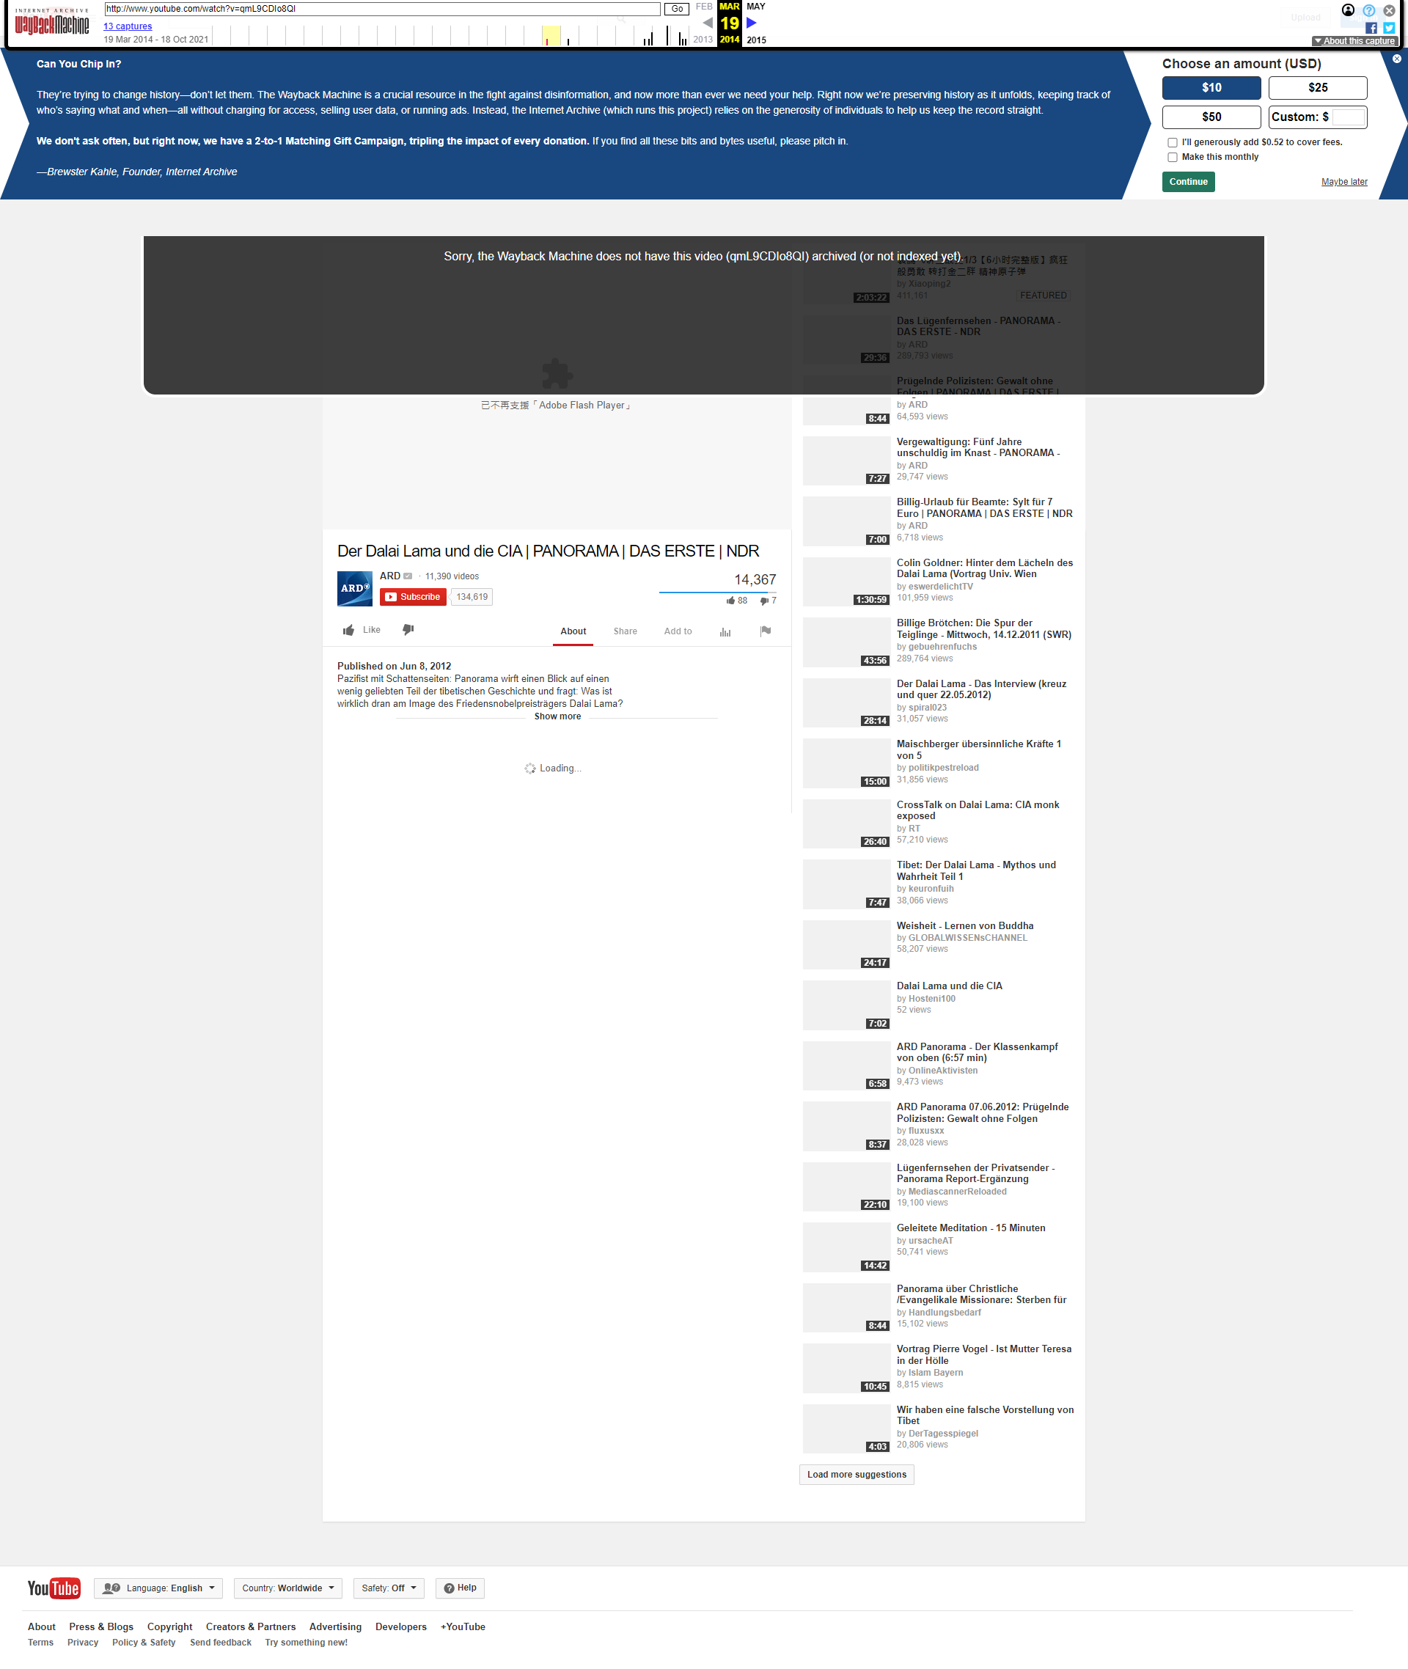Open Geleitete Meditation - 15 Minuten video
The width and height of the screenshot is (1408, 1669).
[971, 1228]
